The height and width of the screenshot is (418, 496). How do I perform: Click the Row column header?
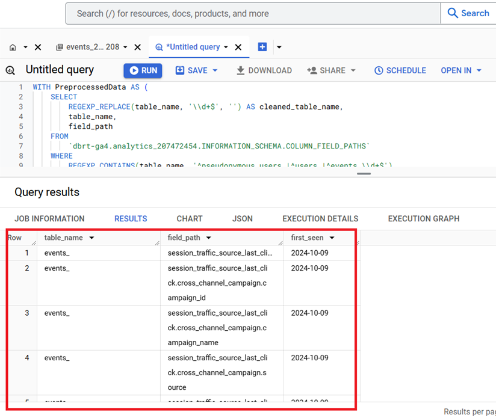15,238
